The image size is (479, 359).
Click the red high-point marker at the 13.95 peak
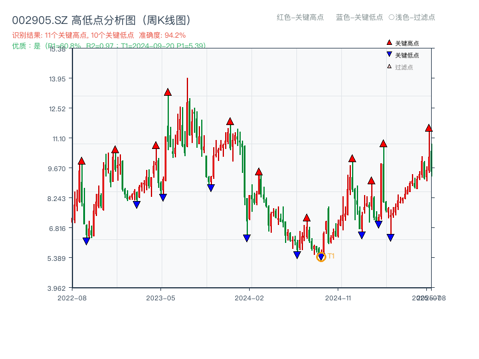168,92
